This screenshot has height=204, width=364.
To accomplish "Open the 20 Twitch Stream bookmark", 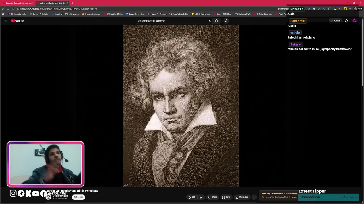I will pos(263,14).
